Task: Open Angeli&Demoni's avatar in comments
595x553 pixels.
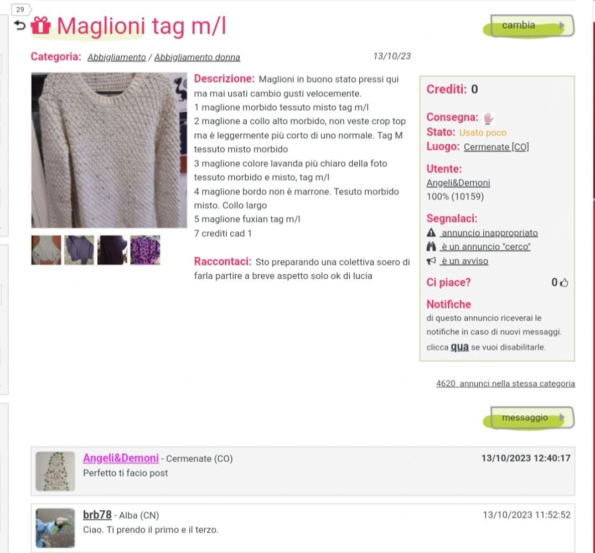Action: tap(55, 471)
